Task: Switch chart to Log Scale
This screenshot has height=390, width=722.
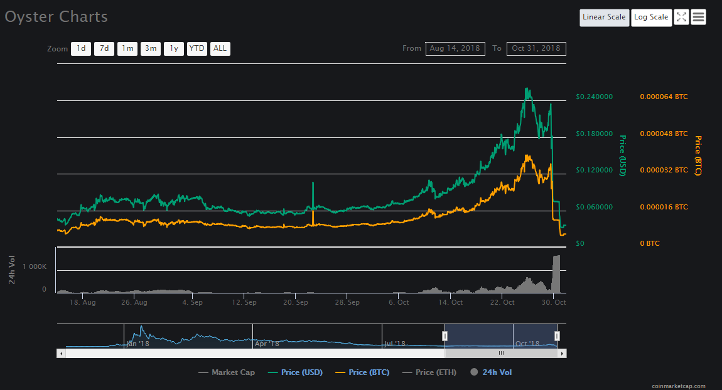Action: click(651, 18)
